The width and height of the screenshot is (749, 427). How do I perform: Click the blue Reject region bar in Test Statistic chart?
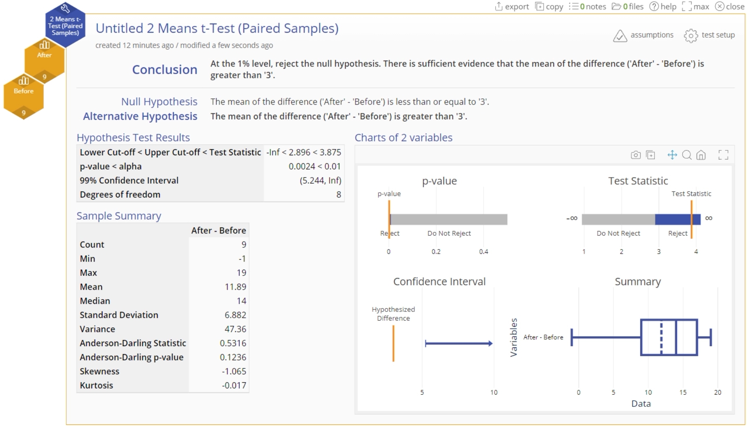[x=677, y=219]
